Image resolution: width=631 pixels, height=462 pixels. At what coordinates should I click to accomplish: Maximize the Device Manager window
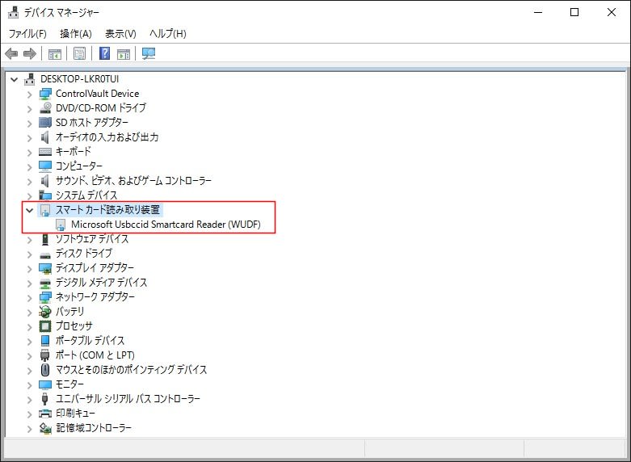[574, 12]
